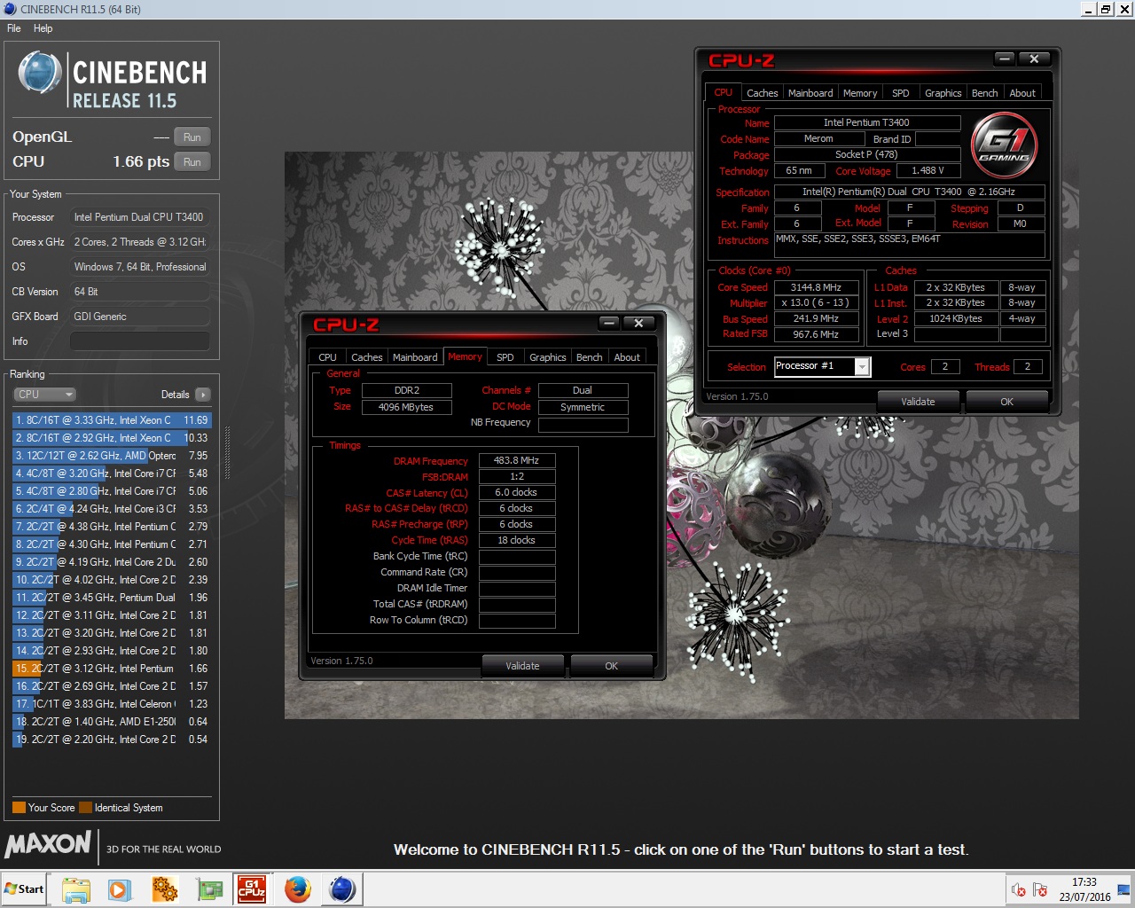1135x908 pixels.
Task: Switch to Caches tab in Memory CPU-Z window
Action: (x=366, y=357)
